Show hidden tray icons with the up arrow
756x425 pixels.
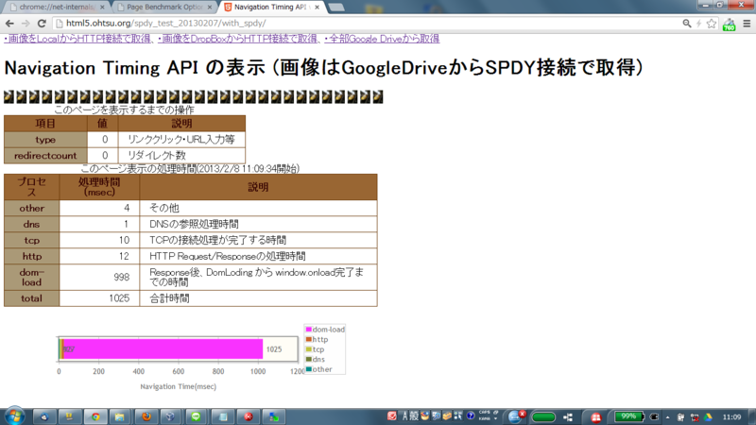coord(668,417)
